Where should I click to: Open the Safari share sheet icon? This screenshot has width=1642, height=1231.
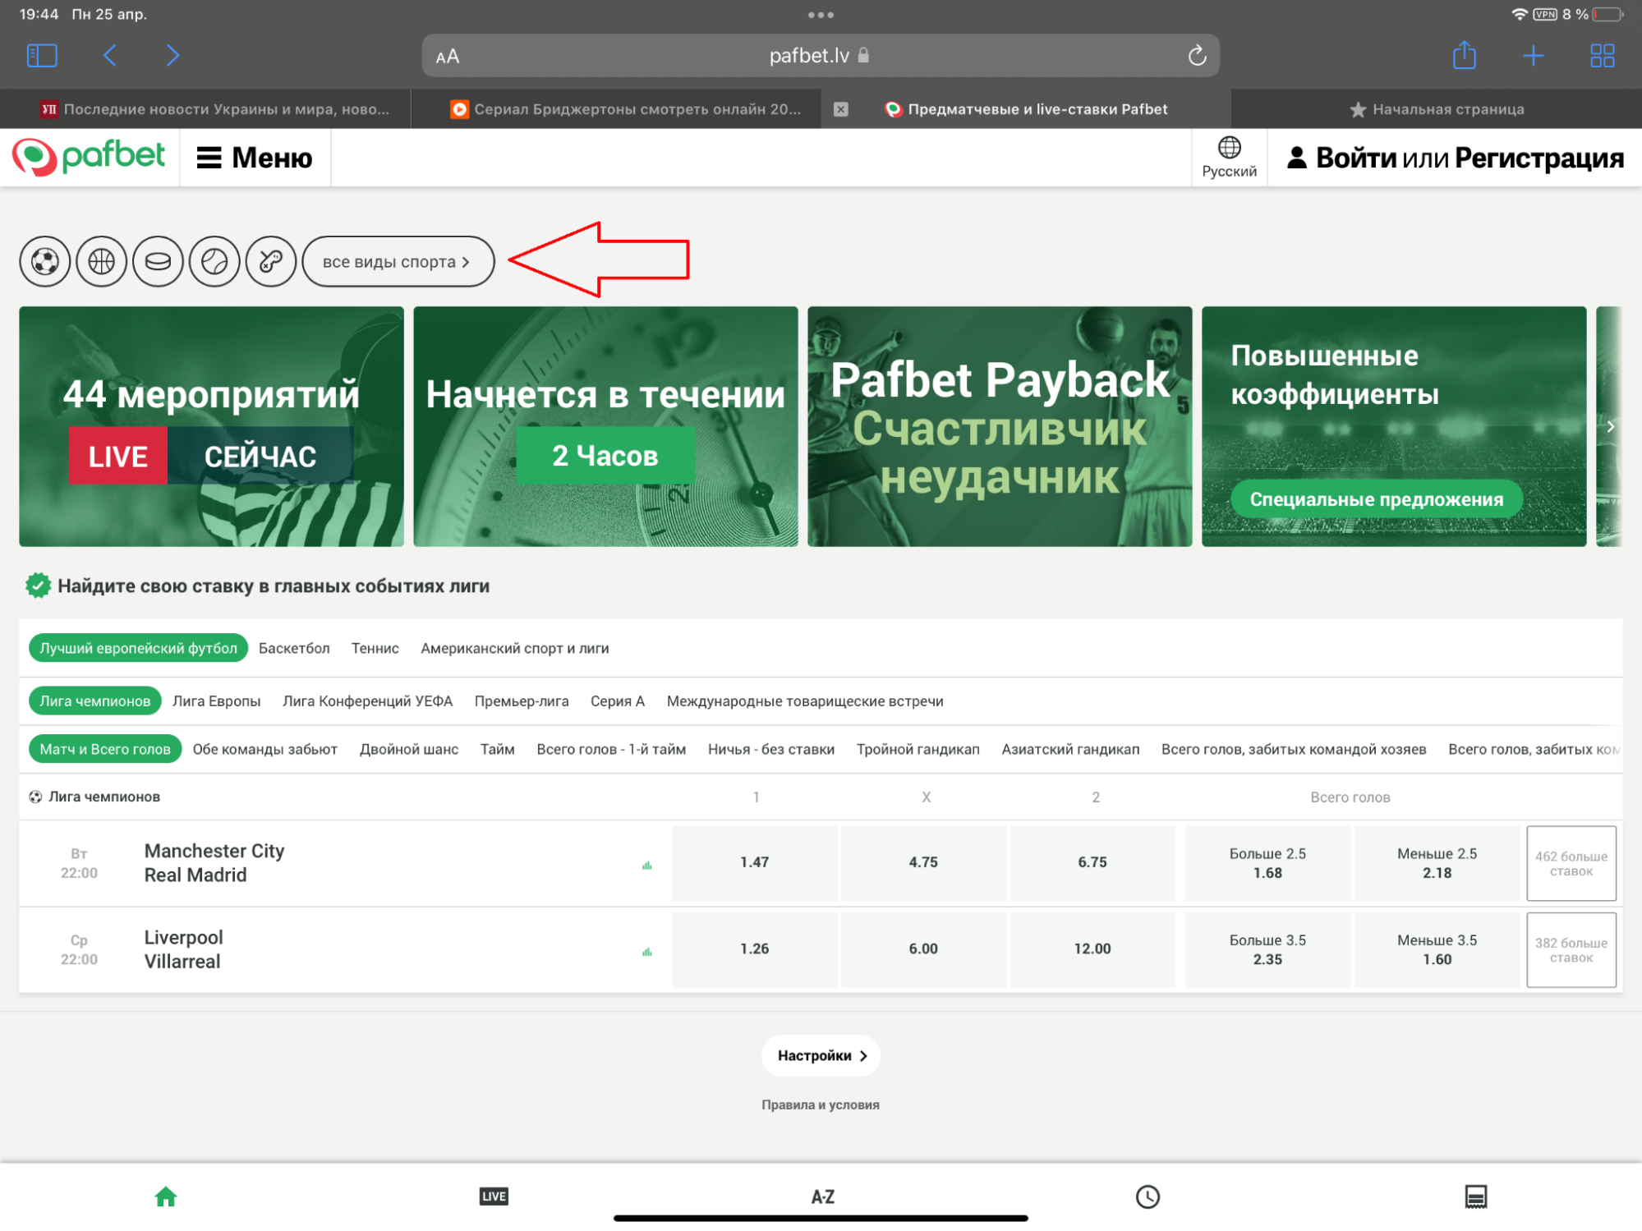[x=1464, y=55]
